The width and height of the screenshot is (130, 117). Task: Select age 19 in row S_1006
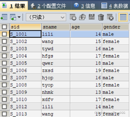pos(86,70)
